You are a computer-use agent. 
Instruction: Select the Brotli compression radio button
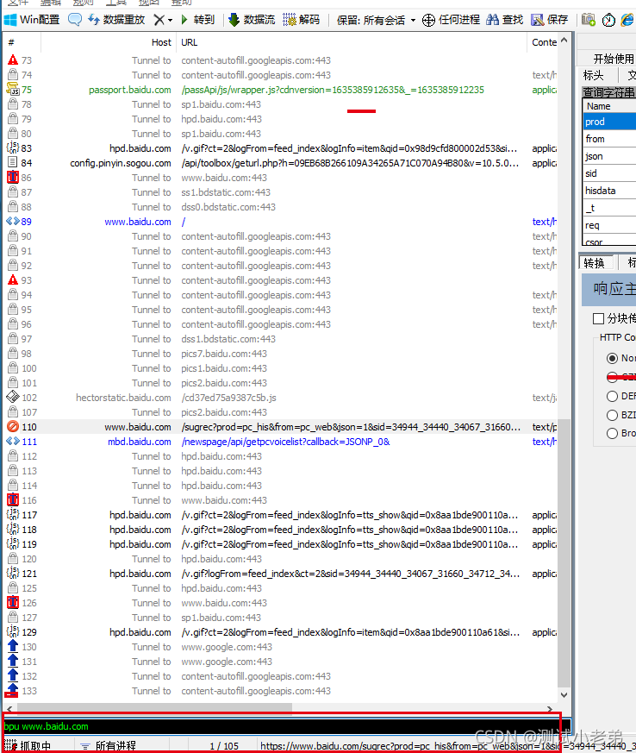coord(612,433)
